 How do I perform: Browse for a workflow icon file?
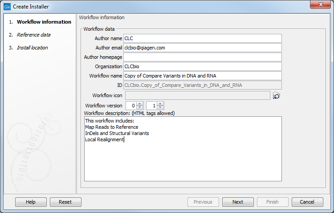[x=276, y=95]
